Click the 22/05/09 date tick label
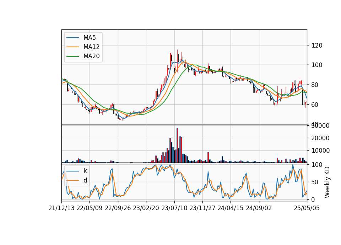This screenshot has height=245, width=341. 90,208
